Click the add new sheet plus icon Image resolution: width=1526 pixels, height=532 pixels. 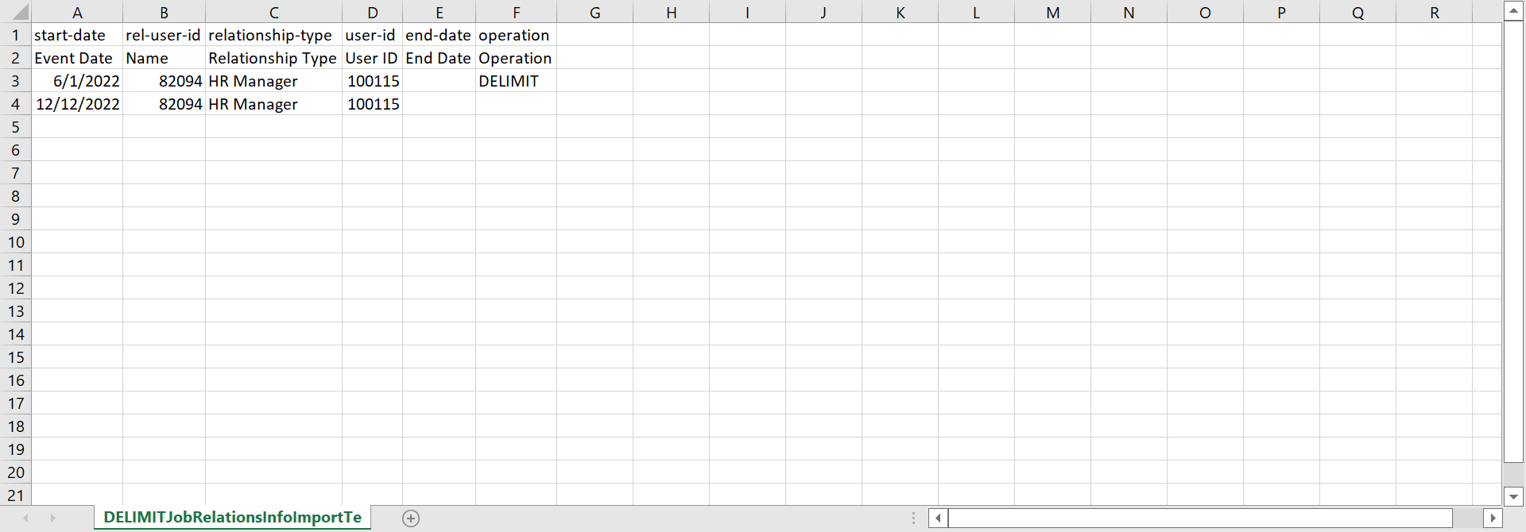click(411, 519)
